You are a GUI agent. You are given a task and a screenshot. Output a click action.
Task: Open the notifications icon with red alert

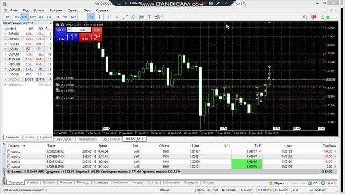313,17
